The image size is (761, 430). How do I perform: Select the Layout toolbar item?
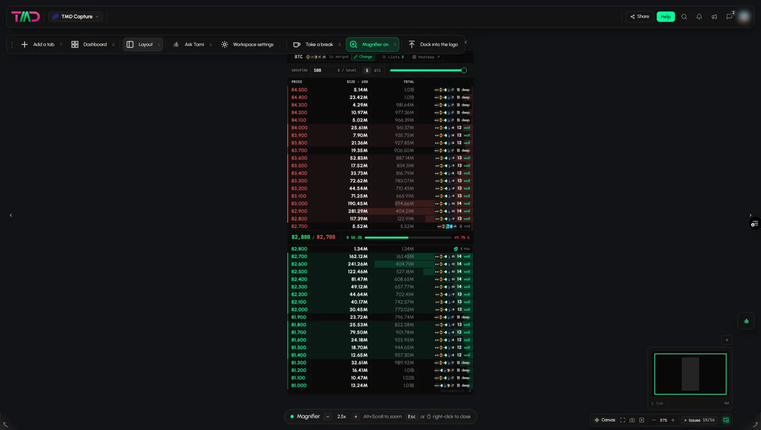[143, 45]
